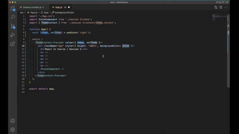
Task: Open the editor More Actions ellipsis
Action: 226,7
